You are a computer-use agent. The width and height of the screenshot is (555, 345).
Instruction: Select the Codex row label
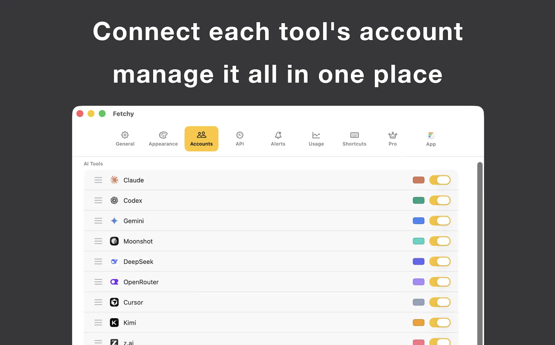(133, 201)
